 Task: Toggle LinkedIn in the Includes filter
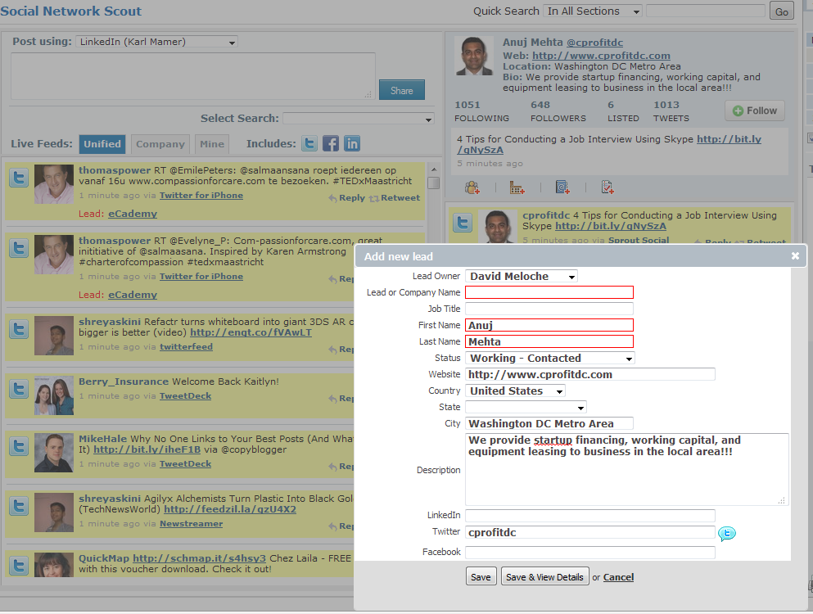pos(352,143)
